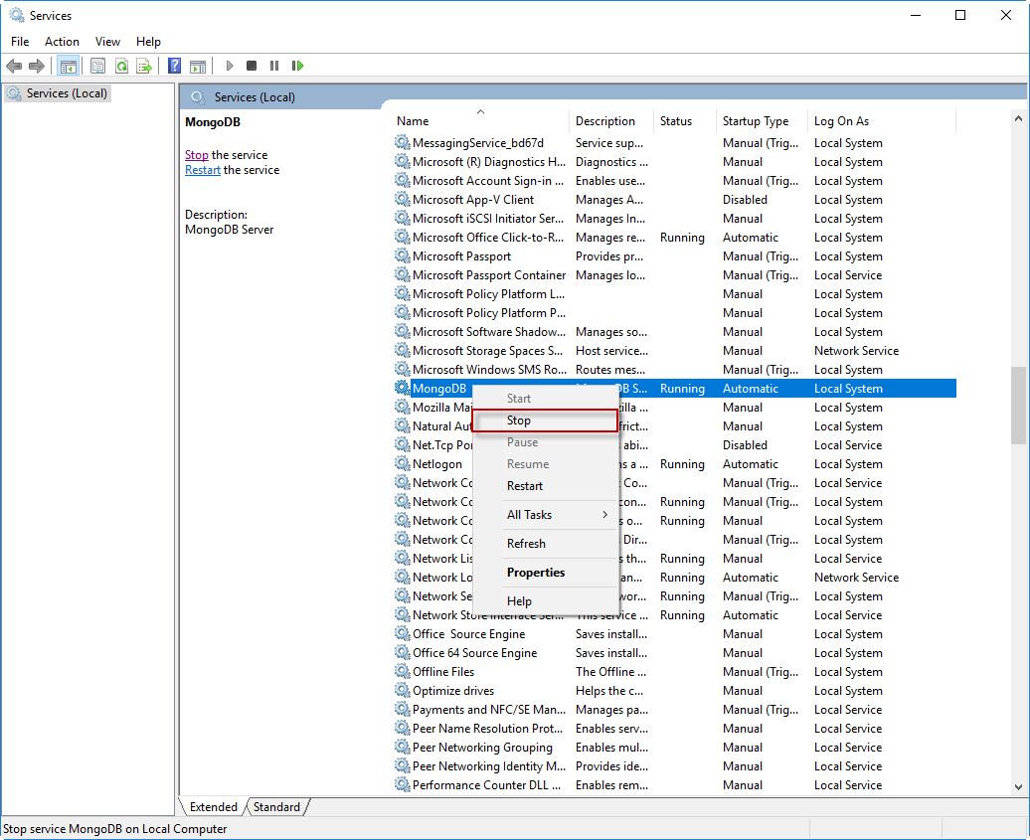Open the Action menu
The image size is (1030, 840).
pos(62,42)
